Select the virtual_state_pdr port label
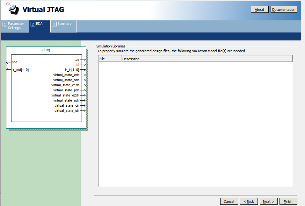The width and height of the screenshot is (305, 206). point(66,90)
